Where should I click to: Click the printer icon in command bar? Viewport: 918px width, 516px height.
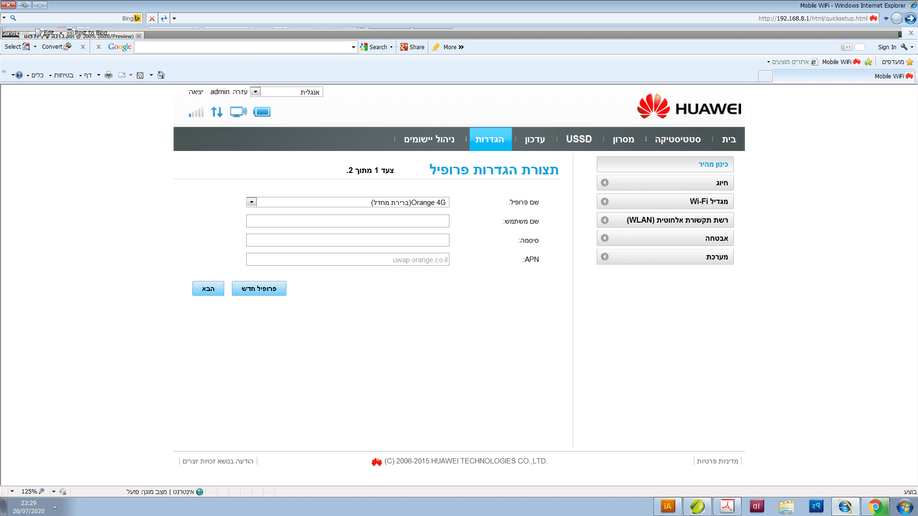click(x=109, y=75)
